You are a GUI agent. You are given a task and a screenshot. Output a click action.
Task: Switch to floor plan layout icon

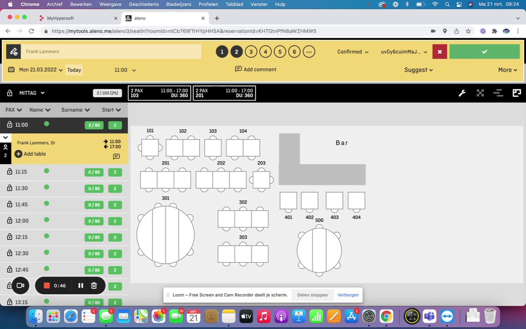tap(516, 93)
